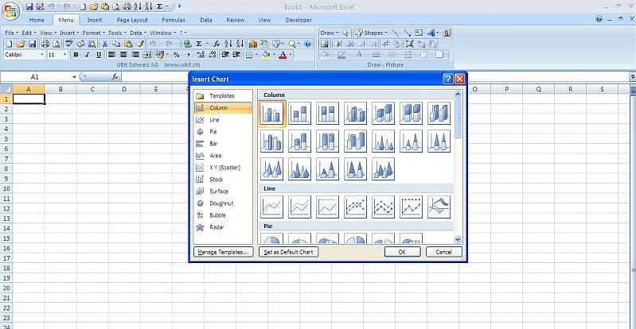Select the Doughnut chart type

220,203
